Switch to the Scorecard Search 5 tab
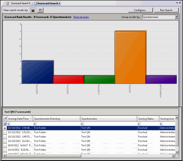183x161 pixels. (x=19, y=3)
